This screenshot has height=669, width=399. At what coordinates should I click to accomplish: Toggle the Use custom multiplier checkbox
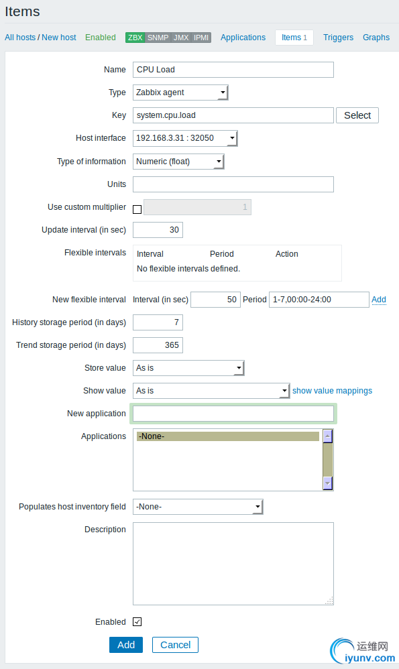[137, 209]
